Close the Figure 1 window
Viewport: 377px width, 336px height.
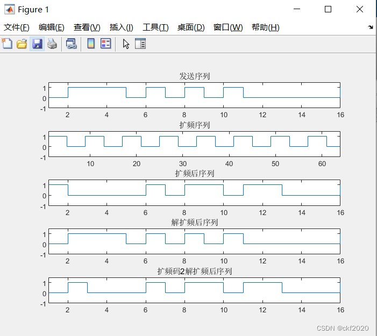360,9
